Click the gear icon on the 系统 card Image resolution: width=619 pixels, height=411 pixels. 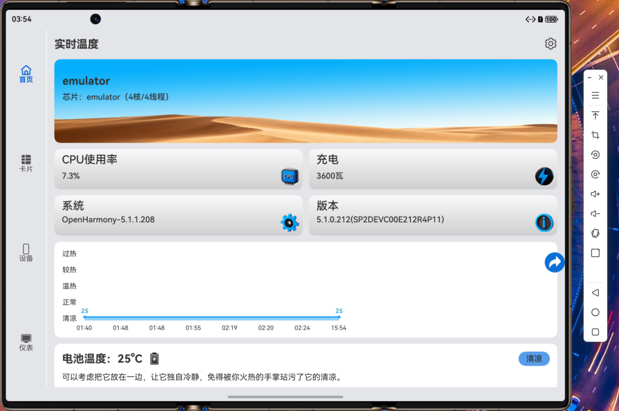pyautogui.click(x=289, y=222)
